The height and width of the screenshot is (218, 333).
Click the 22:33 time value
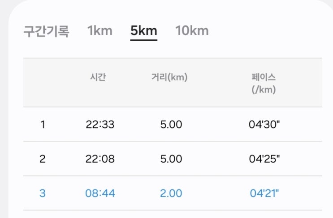pyautogui.click(x=100, y=125)
